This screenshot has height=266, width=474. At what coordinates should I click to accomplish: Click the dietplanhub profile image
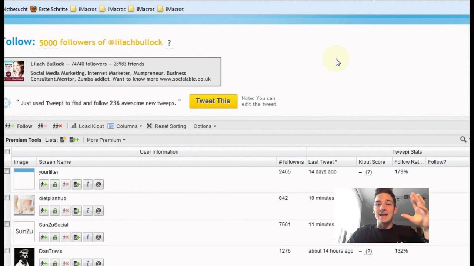click(x=24, y=205)
